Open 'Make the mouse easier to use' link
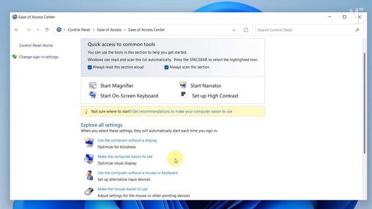 point(123,189)
